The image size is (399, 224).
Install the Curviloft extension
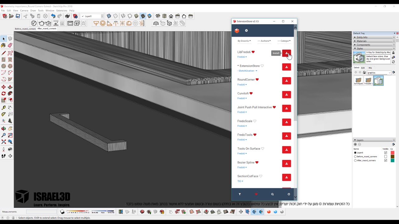click(286, 95)
